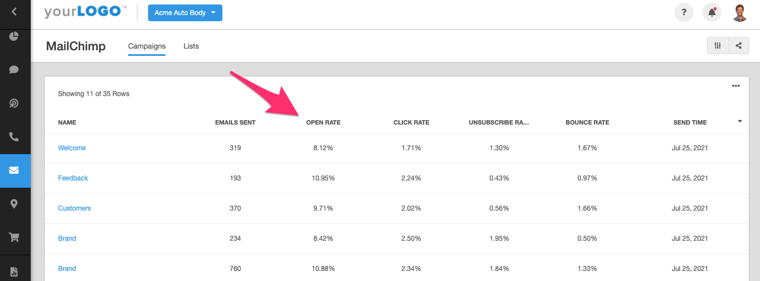Open the Brand campaign with 760 emails
Image resolution: width=760 pixels, height=281 pixels.
(x=67, y=269)
